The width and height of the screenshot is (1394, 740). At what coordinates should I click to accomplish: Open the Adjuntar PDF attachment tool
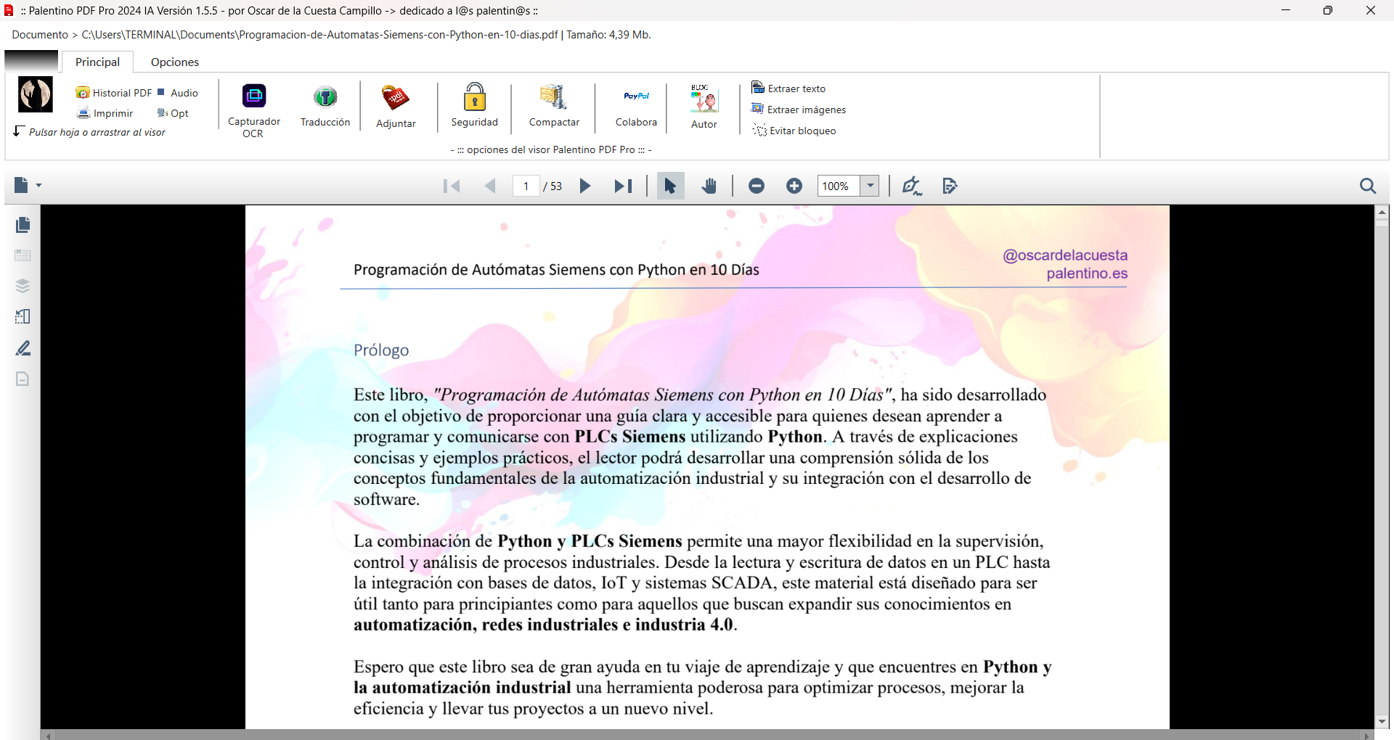tap(396, 97)
